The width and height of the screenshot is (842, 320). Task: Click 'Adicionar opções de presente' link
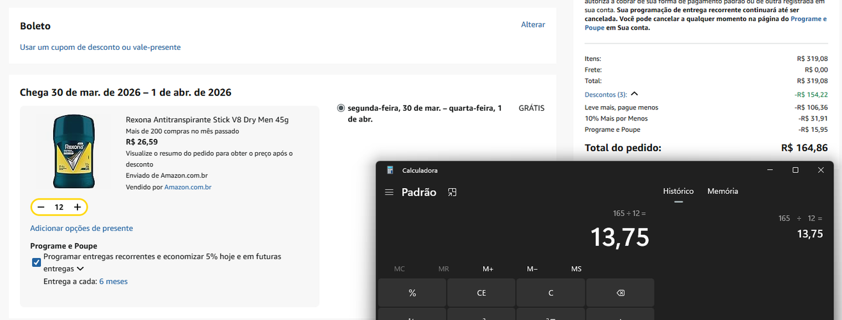click(81, 228)
